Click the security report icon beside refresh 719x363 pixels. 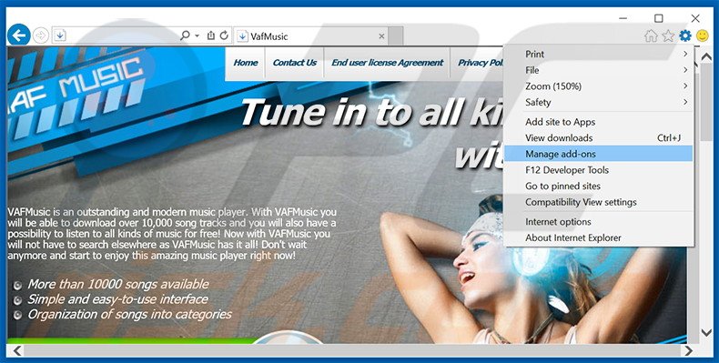tap(211, 35)
